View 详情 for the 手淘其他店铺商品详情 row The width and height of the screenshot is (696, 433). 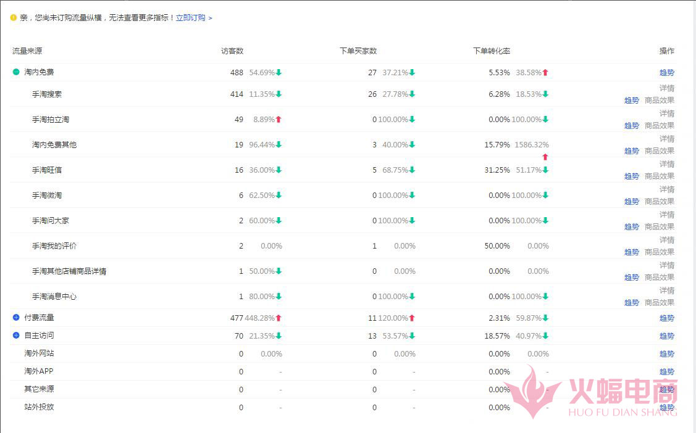click(x=667, y=265)
